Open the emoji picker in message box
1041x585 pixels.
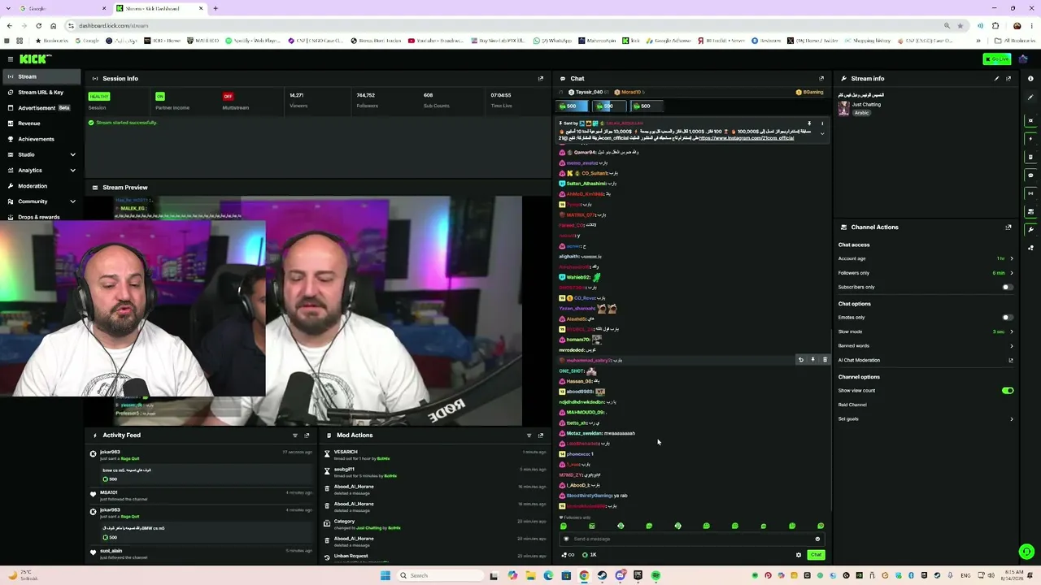click(817, 539)
